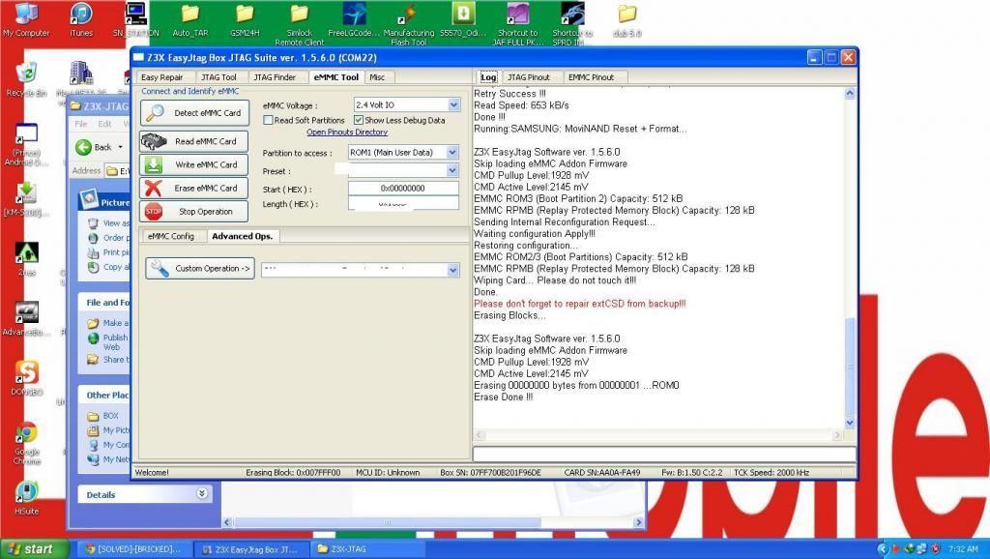Click the Read eMMC Card button

[x=193, y=141]
